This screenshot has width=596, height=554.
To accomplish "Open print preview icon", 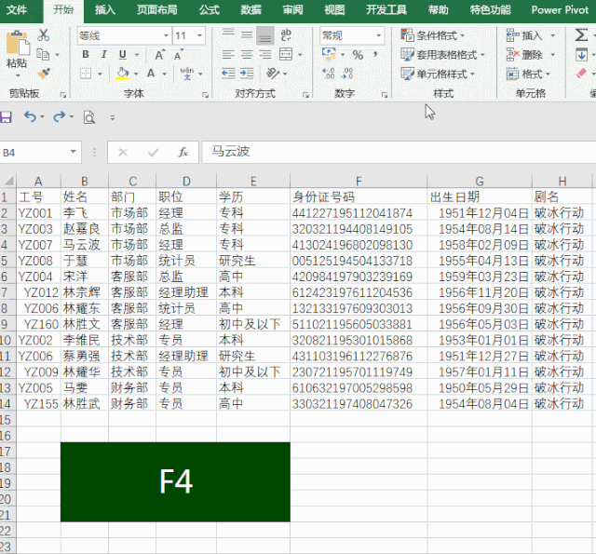I will point(89,117).
